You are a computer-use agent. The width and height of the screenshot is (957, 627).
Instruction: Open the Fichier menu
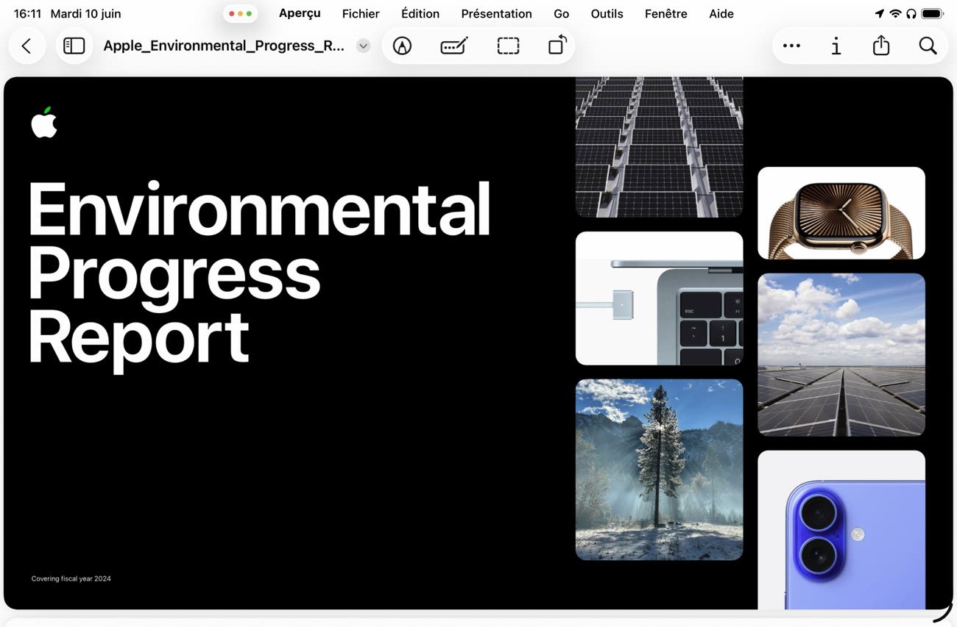tap(361, 14)
